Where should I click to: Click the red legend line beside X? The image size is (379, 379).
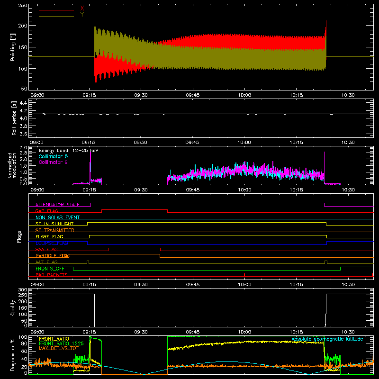[x=56, y=10]
